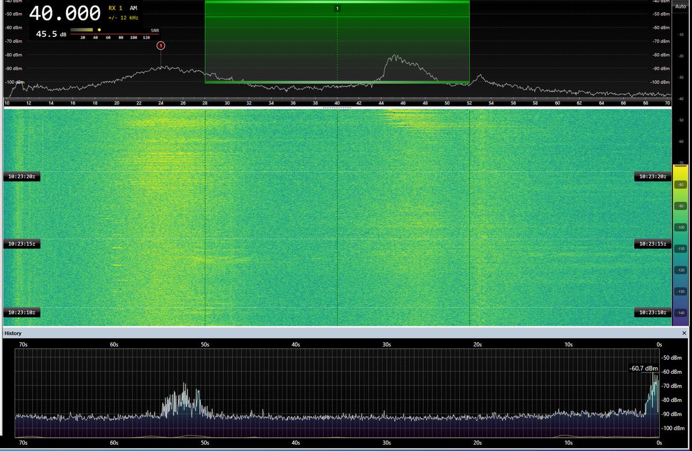This screenshot has height=451, width=692.
Task: Click the 40.000 frequency readout
Action: coord(65,13)
